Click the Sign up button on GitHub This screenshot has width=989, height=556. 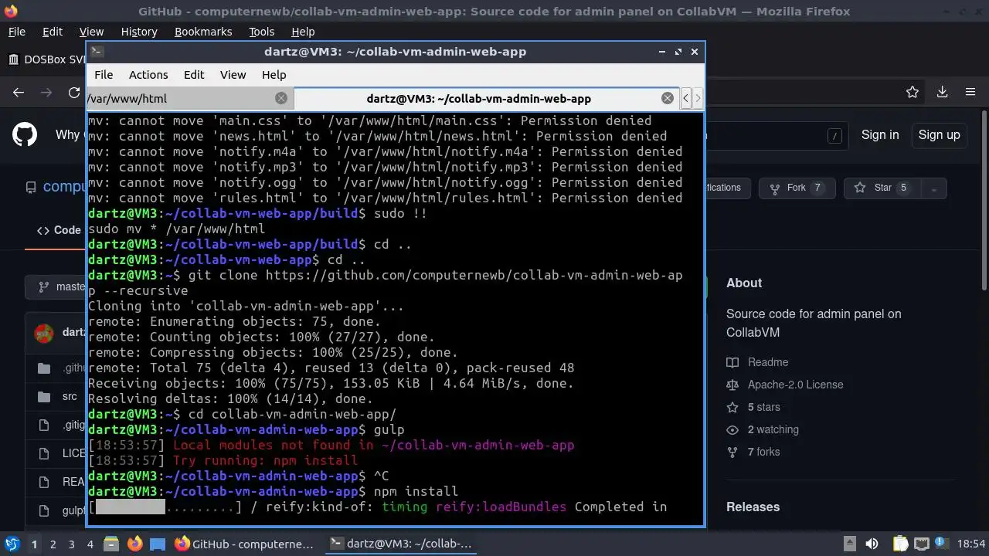click(939, 134)
